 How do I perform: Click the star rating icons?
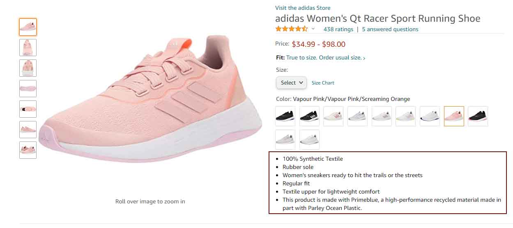pyautogui.click(x=291, y=29)
